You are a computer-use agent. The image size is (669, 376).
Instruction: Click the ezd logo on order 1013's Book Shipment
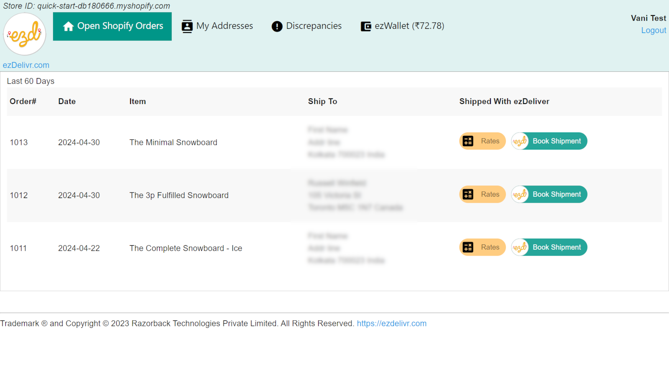point(520,141)
